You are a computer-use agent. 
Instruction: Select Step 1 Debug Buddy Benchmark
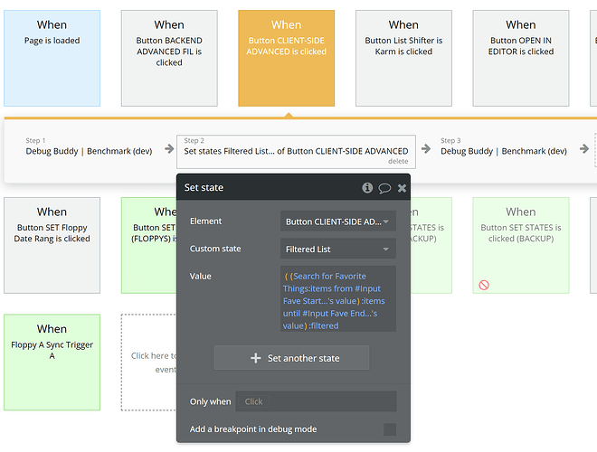[89, 151]
